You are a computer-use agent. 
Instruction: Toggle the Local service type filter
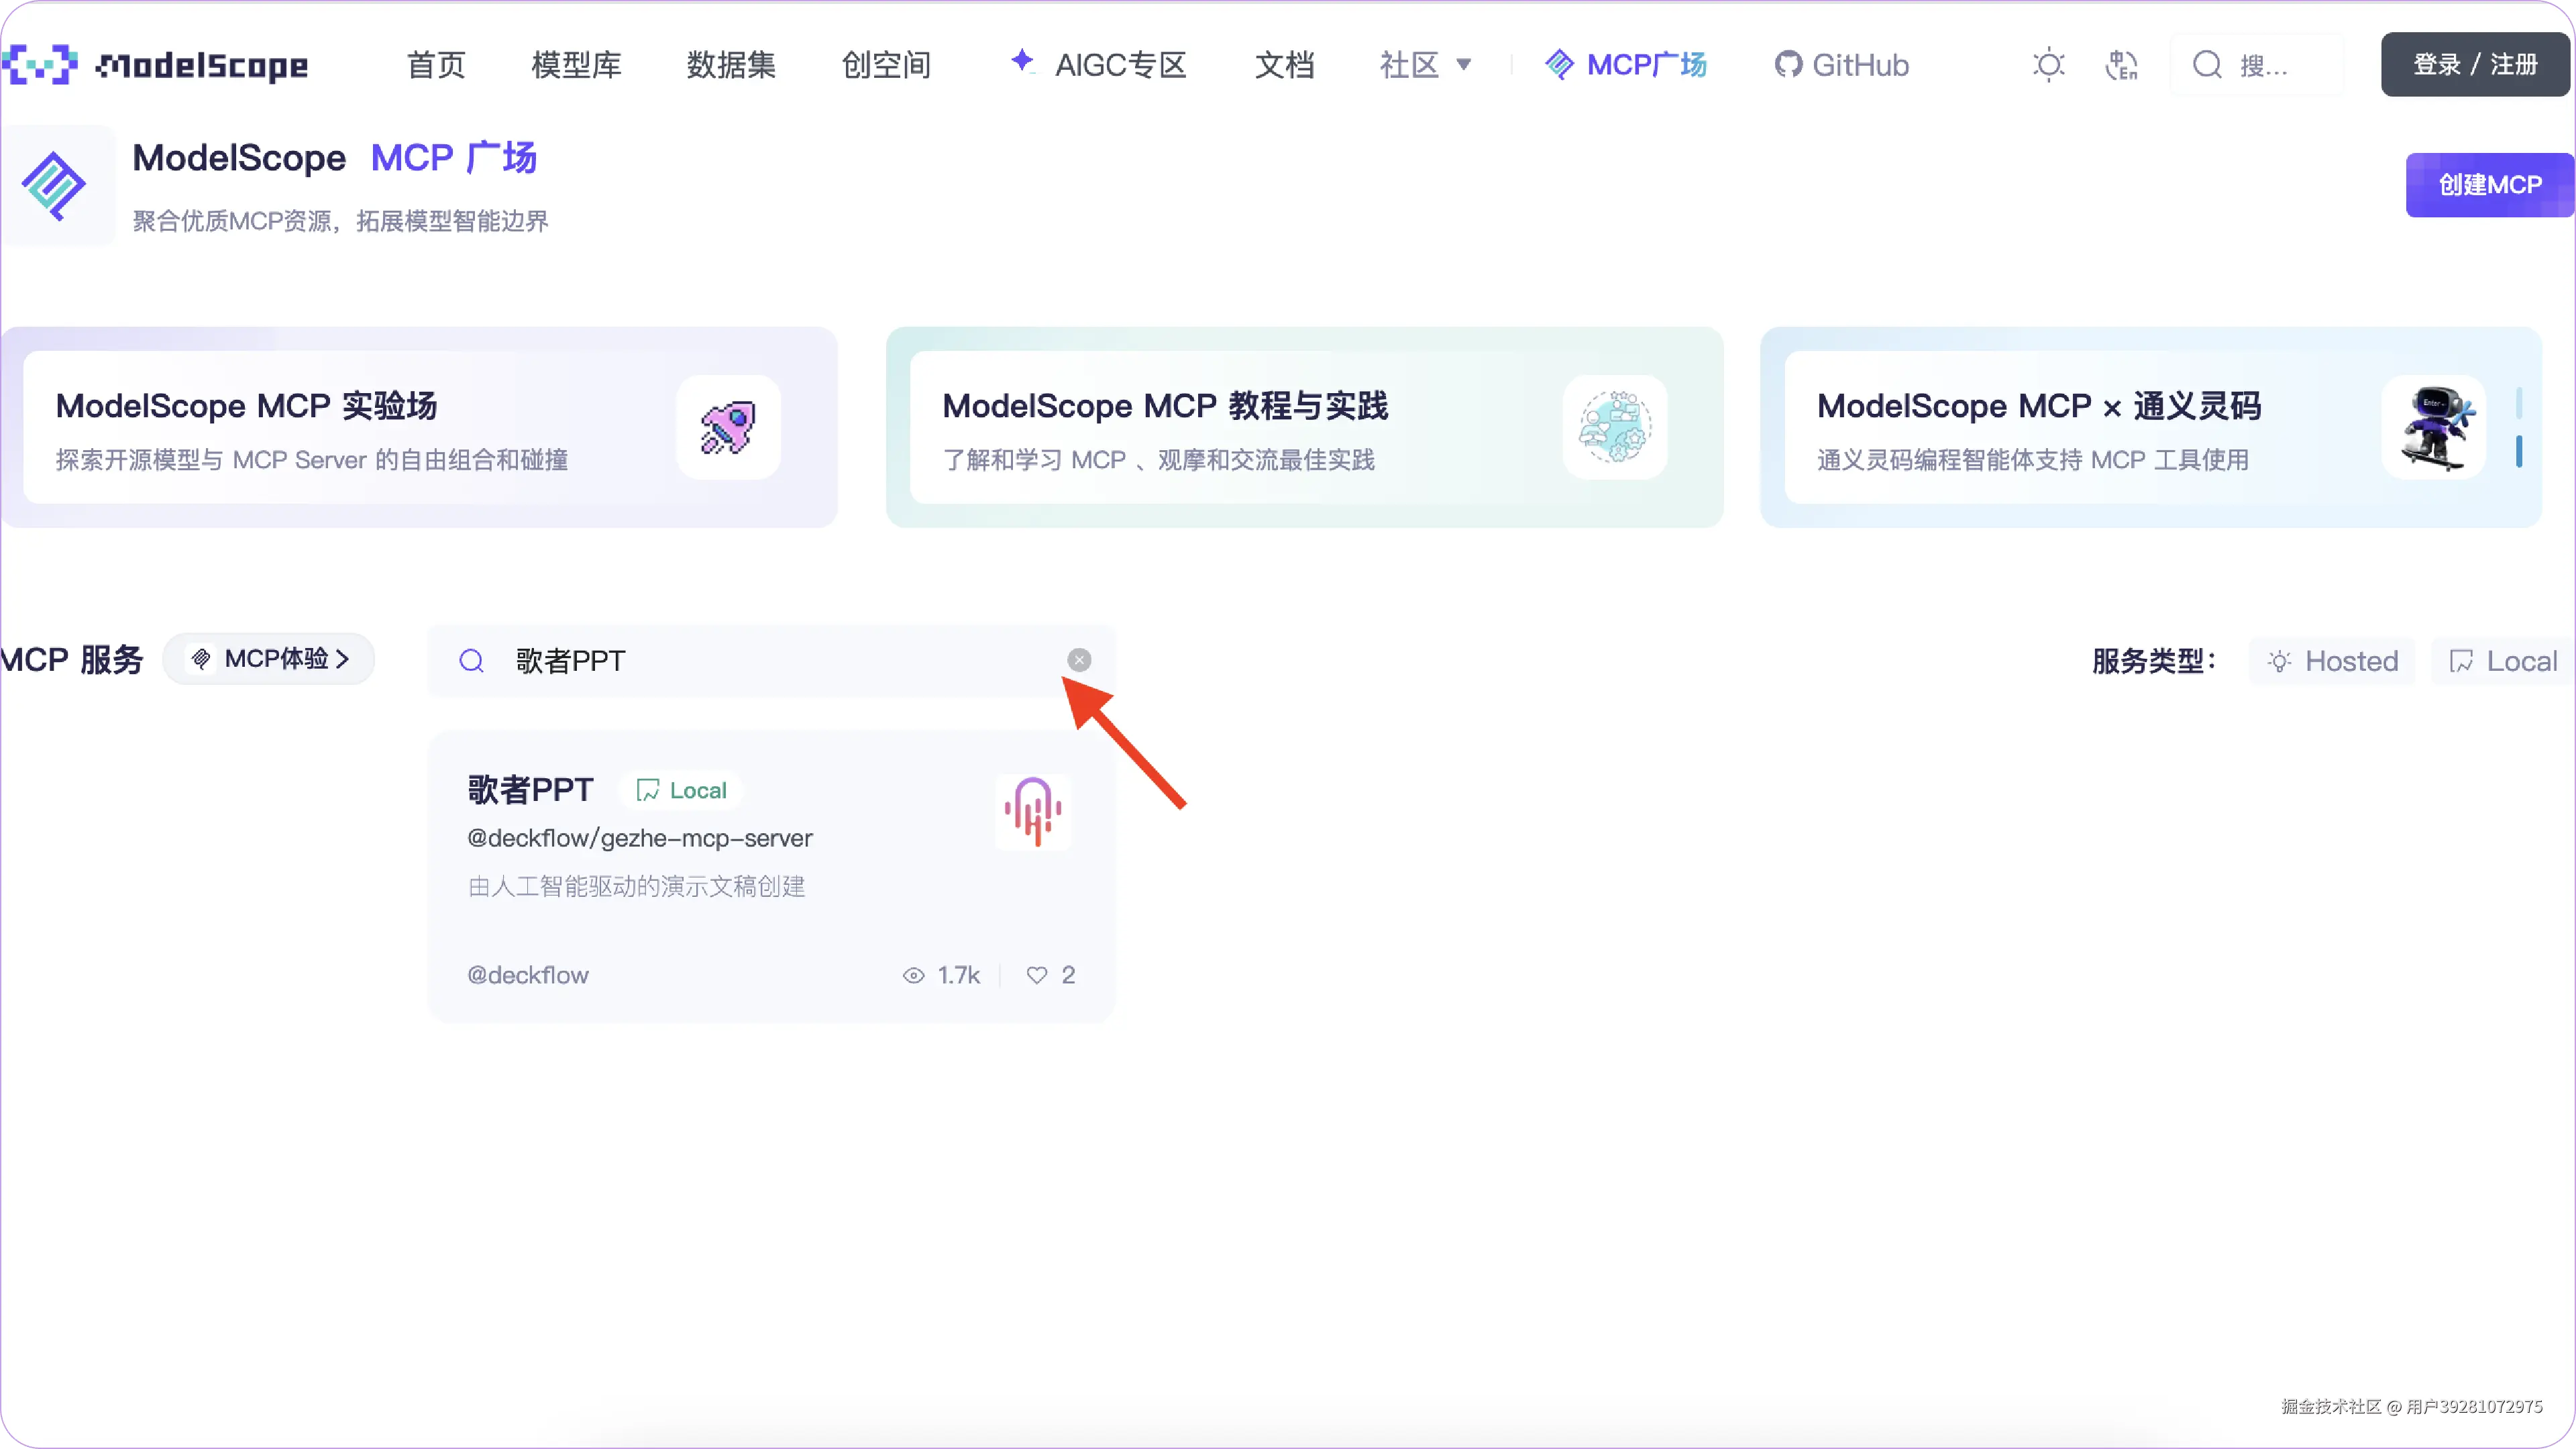tap(2503, 661)
